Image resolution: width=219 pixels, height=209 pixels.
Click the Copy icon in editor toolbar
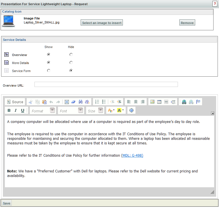click(37, 102)
